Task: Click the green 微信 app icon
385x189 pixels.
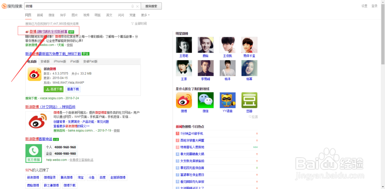Action: (x=206, y=100)
